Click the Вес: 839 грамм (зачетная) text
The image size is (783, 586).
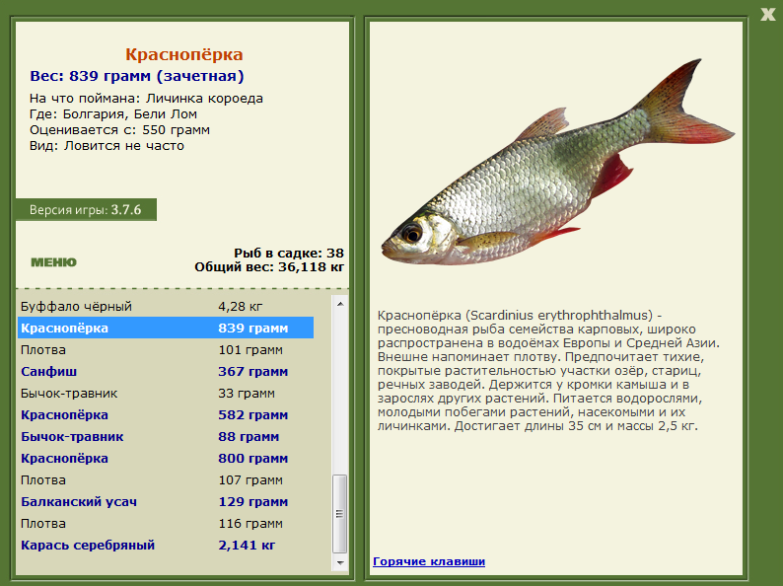click(137, 76)
